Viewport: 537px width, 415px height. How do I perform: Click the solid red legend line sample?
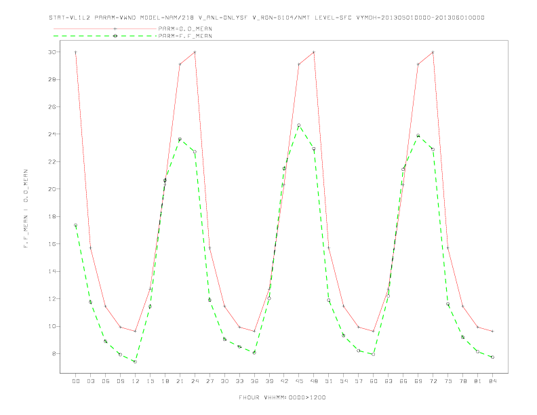105,28
